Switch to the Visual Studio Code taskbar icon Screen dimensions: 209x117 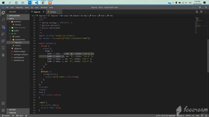tap(36, 3)
